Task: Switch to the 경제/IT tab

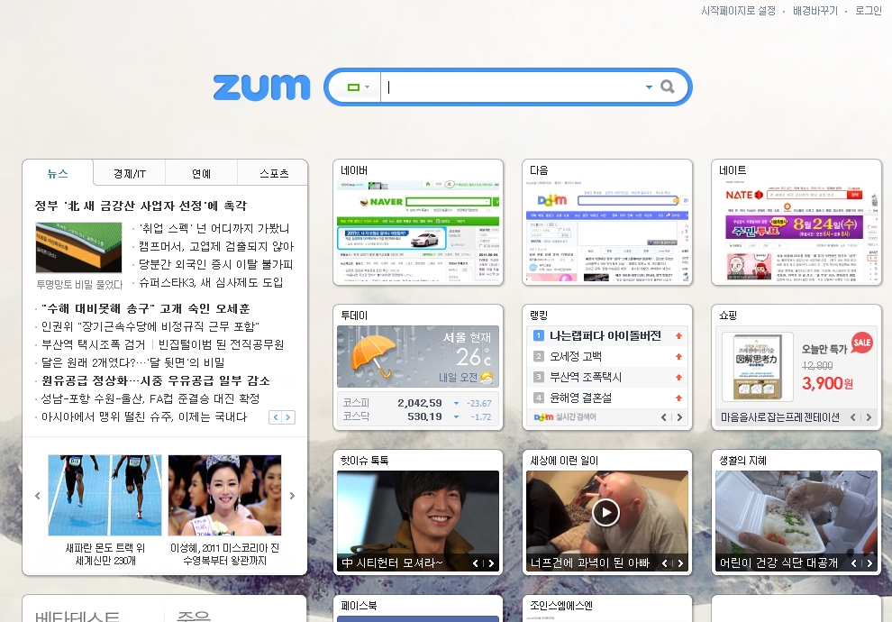Action: coord(130,174)
